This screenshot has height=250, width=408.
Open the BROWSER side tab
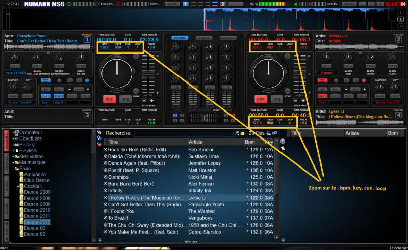tap(7, 141)
